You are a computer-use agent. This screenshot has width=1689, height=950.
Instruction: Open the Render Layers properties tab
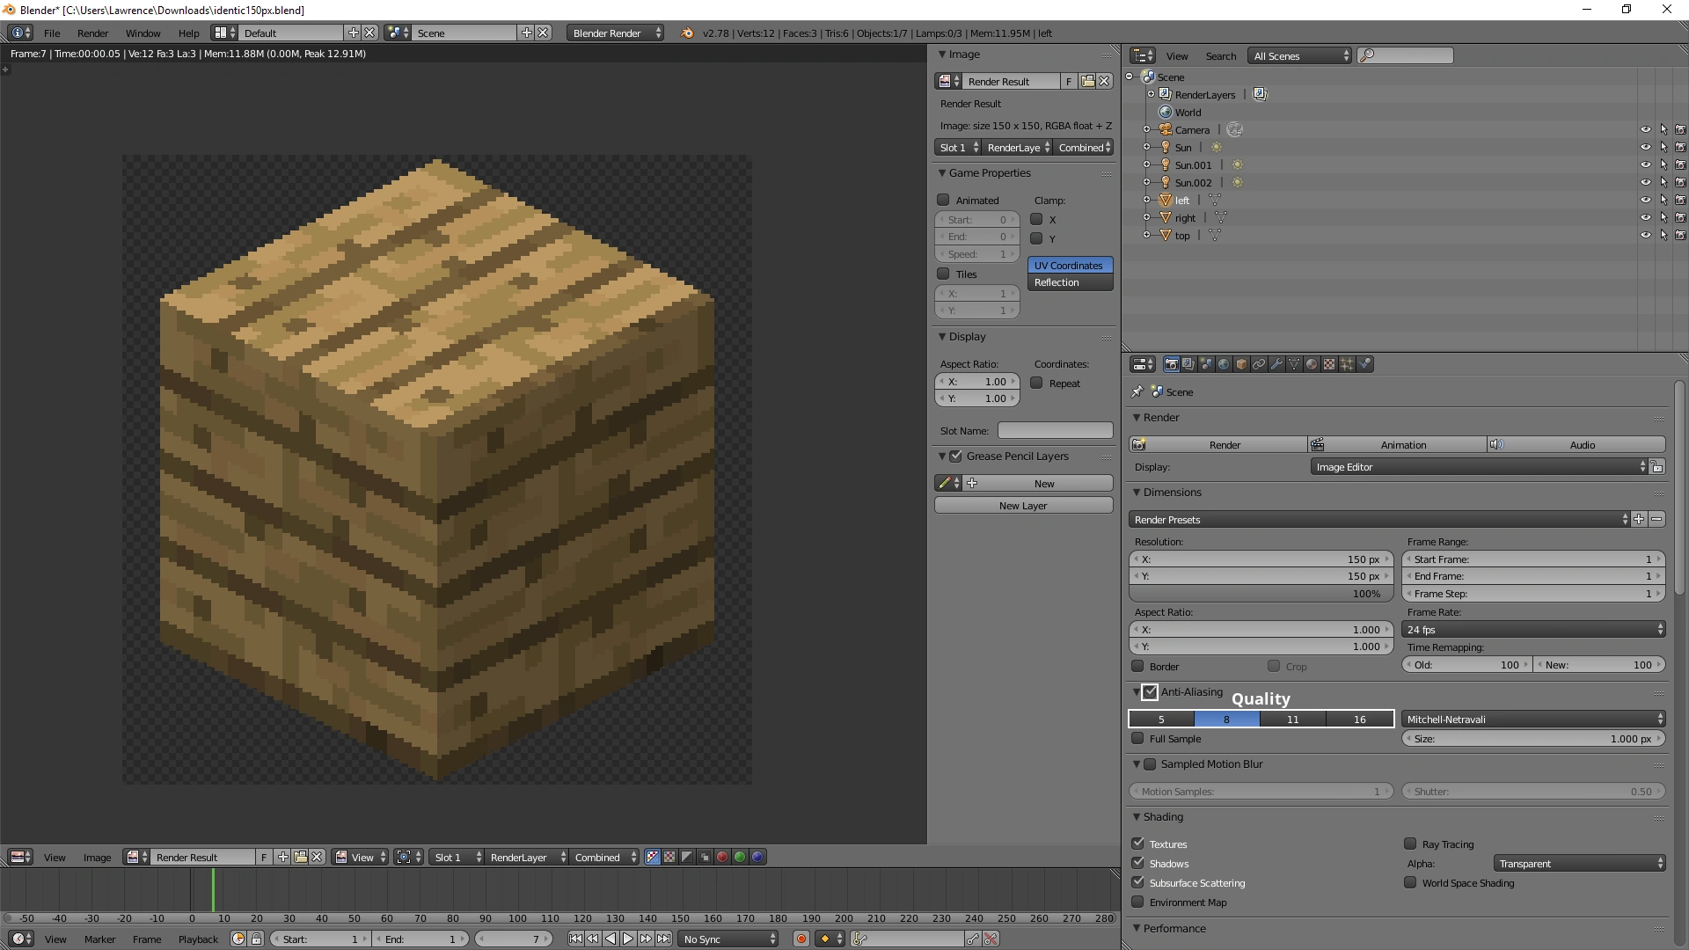click(1188, 364)
